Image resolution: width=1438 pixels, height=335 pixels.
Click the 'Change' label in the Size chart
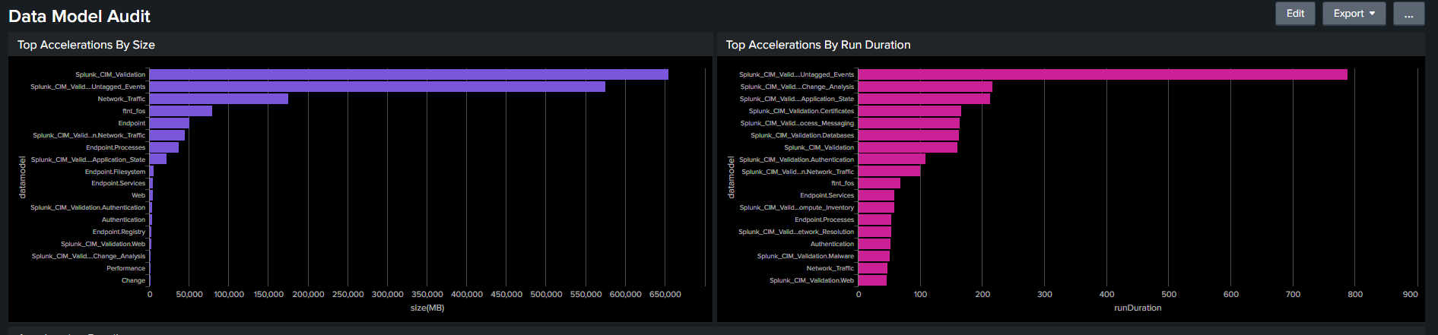point(133,280)
